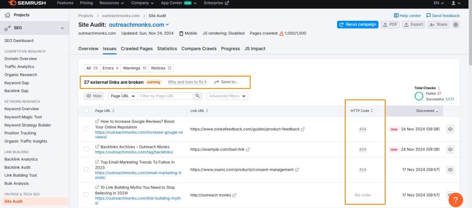Screen dimensions: 472x208
Task: Click the settings gear icon beside Share
Action: click(x=456, y=24)
